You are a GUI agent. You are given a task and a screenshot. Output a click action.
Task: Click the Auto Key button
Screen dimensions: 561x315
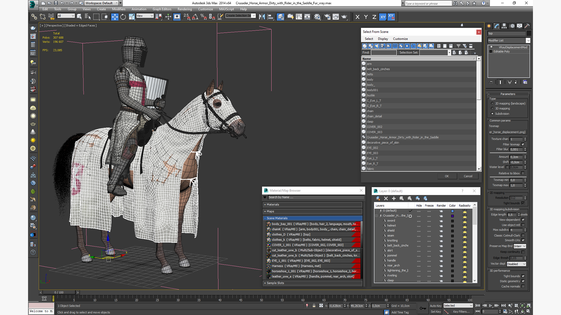[x=436, y=306]
